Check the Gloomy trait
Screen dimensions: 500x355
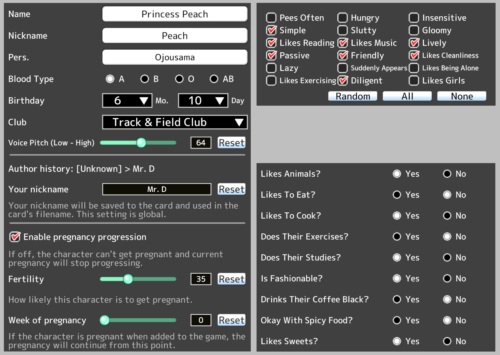click(x=414, y=30)
